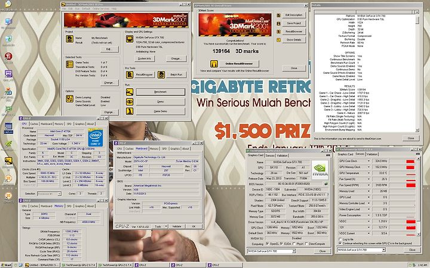Screen dimensions: 430x268
Task: Click the icon next to Edit Description
Action: pos(279,15)
